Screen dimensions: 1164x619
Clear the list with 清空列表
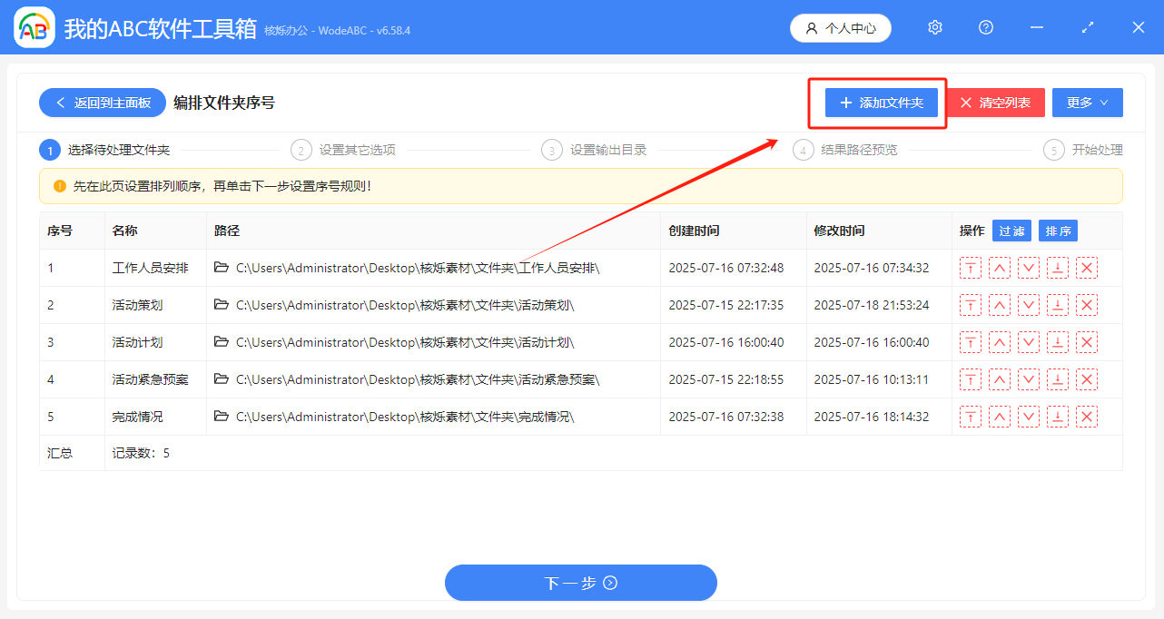[x=995, y=103]
